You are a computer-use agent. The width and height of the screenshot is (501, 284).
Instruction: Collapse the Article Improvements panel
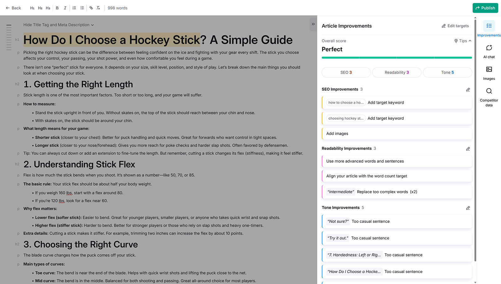pyautogui.click(x=313, y=24)
